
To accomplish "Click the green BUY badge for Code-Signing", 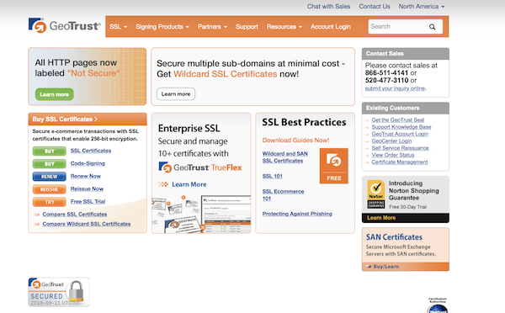I will click(50, 164).
